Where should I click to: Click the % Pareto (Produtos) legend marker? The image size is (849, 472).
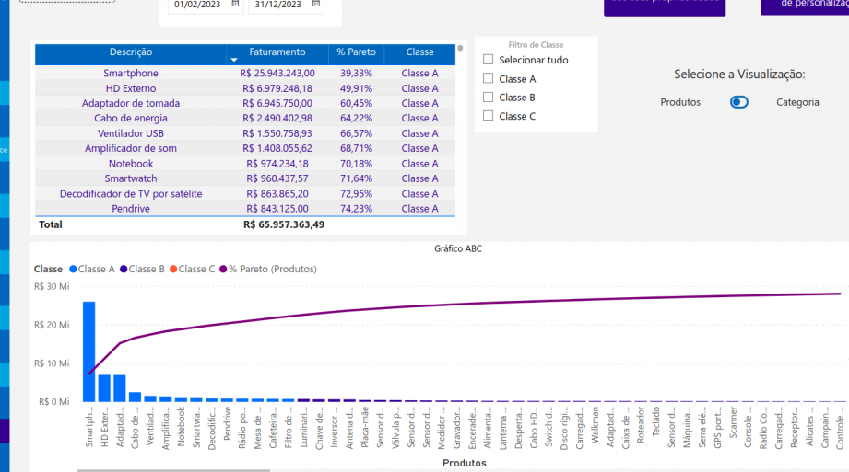click(223, 269)
